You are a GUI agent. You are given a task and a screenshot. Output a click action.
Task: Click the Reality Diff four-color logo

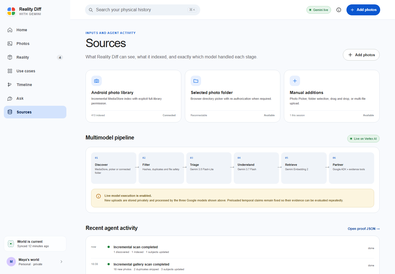coord(11,11)
